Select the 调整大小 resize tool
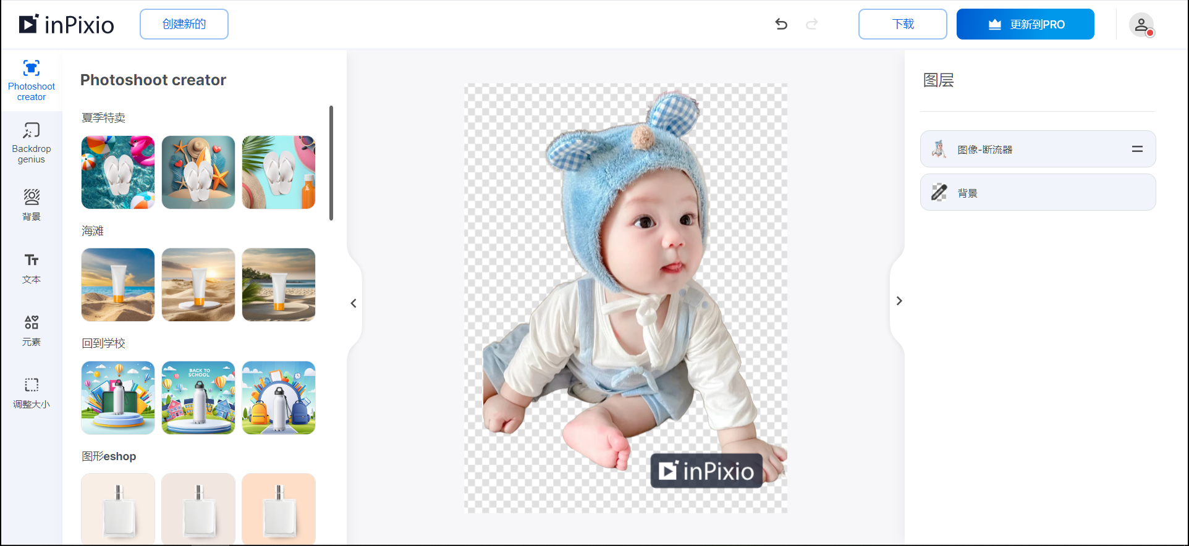 (x=32, y=392)
